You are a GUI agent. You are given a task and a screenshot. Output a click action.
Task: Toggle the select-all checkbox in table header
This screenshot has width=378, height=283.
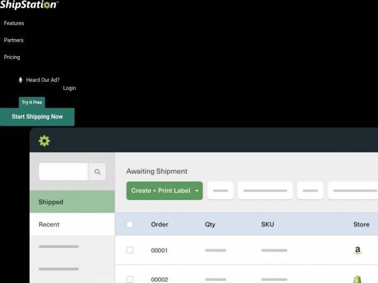130,225
